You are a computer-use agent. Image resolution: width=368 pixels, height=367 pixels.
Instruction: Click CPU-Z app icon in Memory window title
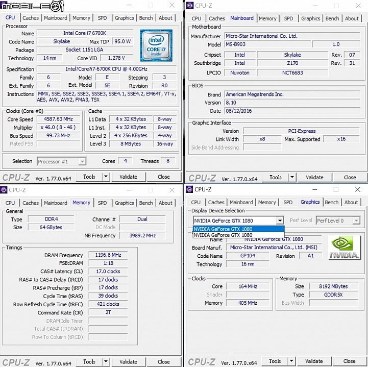(4, 190)
